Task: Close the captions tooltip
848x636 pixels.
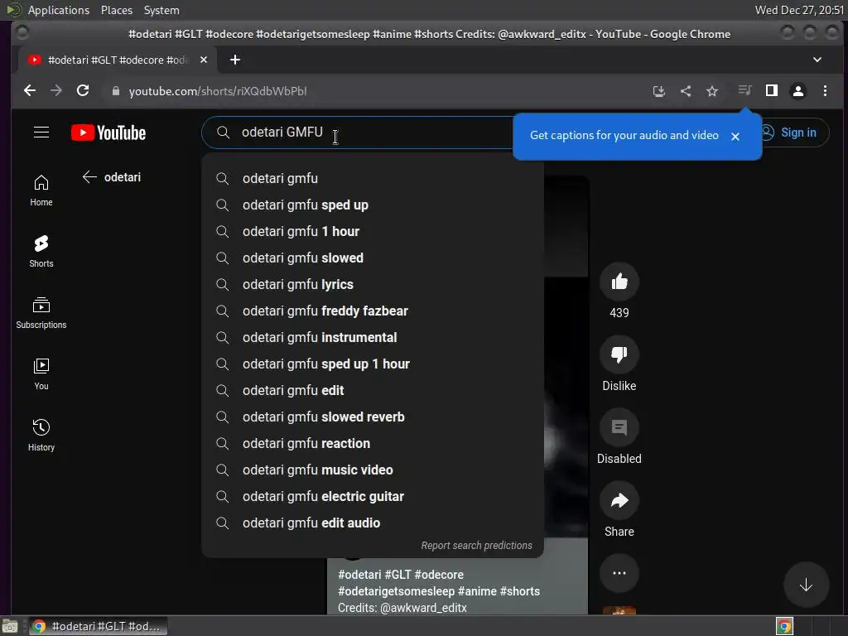Action: click(x=735, y=137)
